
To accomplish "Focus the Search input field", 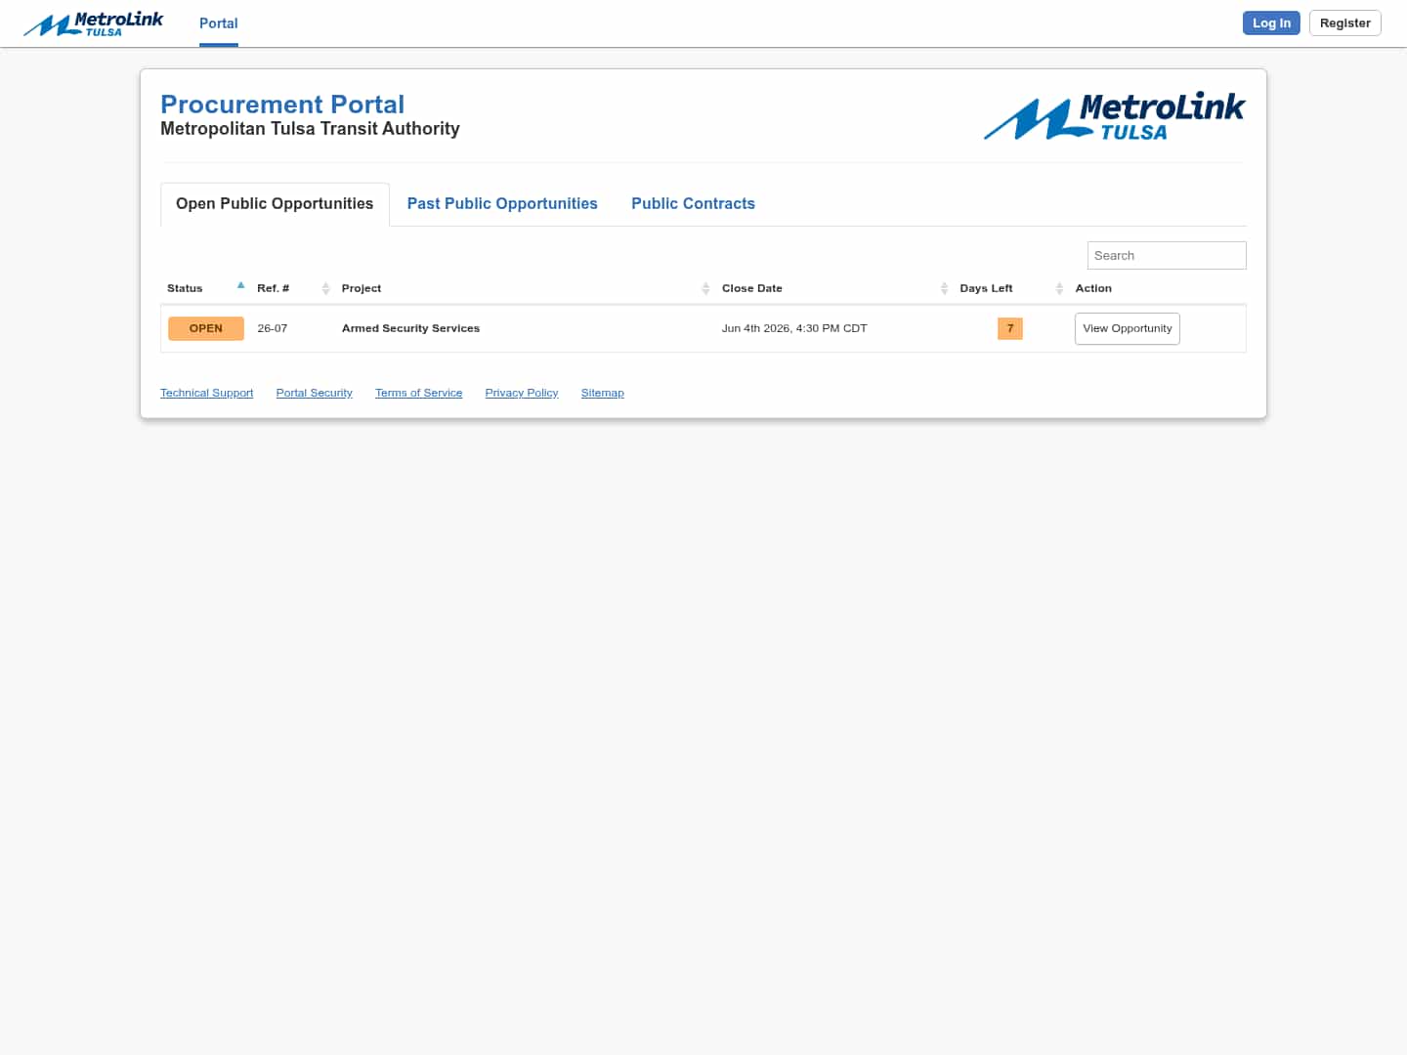I will (x=1167, y=256).
